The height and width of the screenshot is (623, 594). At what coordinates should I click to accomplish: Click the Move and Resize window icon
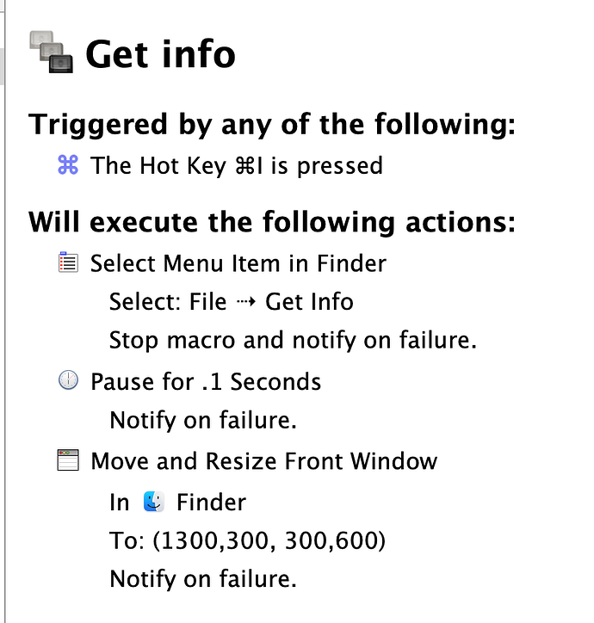68,460
